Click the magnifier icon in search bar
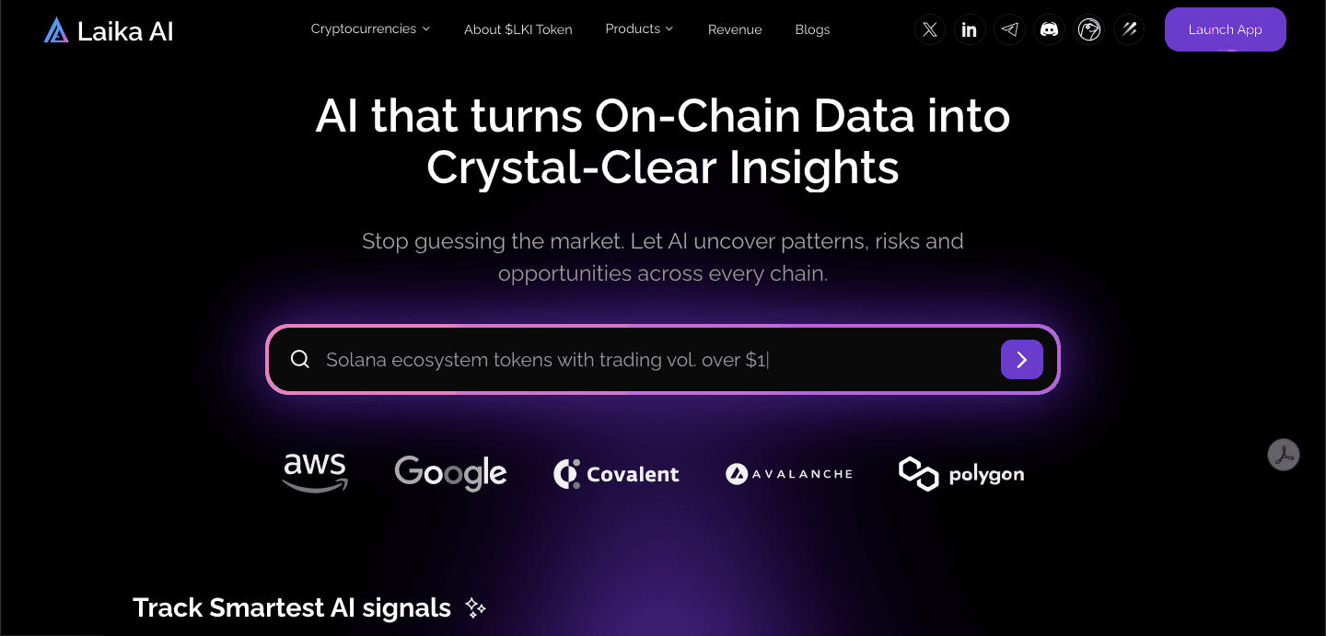The height and width of the screenshot is (636, 1326). (300, 359)
